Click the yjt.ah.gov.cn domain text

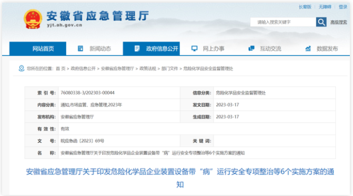65,25
